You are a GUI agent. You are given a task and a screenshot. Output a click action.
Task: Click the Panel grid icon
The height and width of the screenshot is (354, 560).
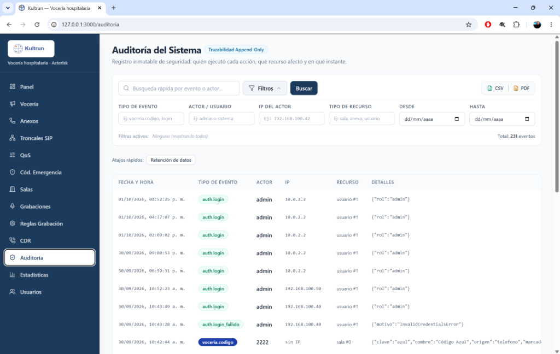[x=13, y=87]
